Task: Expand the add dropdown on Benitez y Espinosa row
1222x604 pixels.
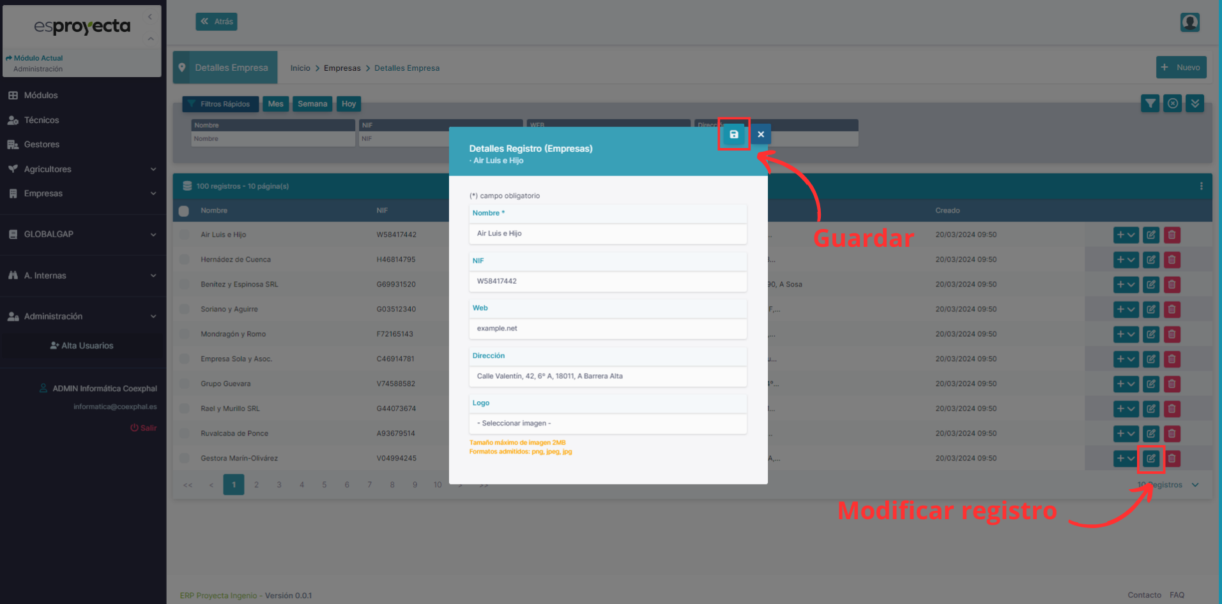Action: click(x=1132, y=284)
